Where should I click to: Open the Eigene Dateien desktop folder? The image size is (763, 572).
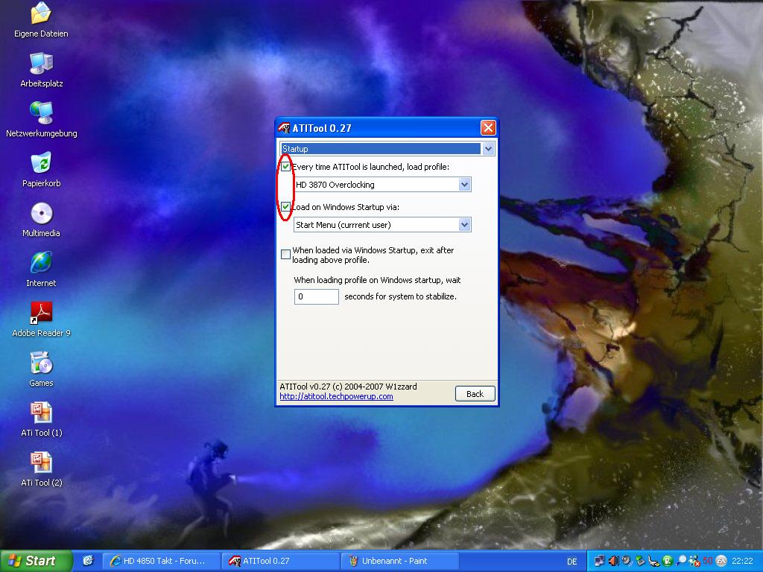pyautogui.click(x=41, y=19)
